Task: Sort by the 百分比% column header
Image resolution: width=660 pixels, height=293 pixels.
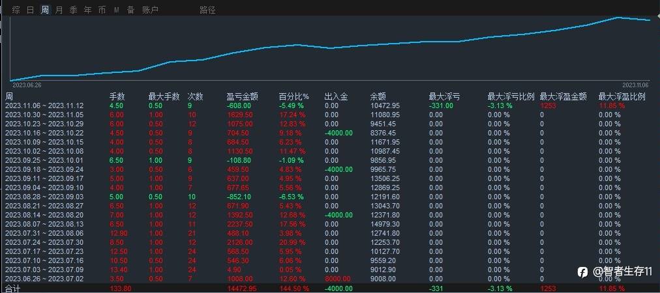Action: pyautogui.click(x=293, y=96)
